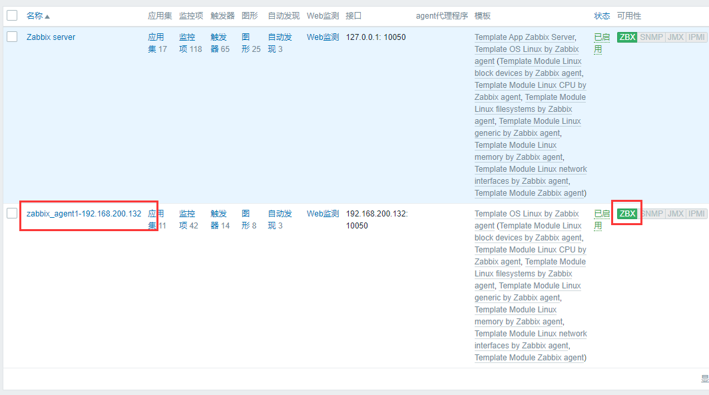Open Web监测 for Zabbix server

(323, 37)
